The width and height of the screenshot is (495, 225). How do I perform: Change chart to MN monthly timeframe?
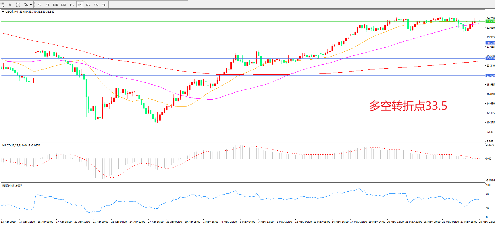(x=104, y=5)
